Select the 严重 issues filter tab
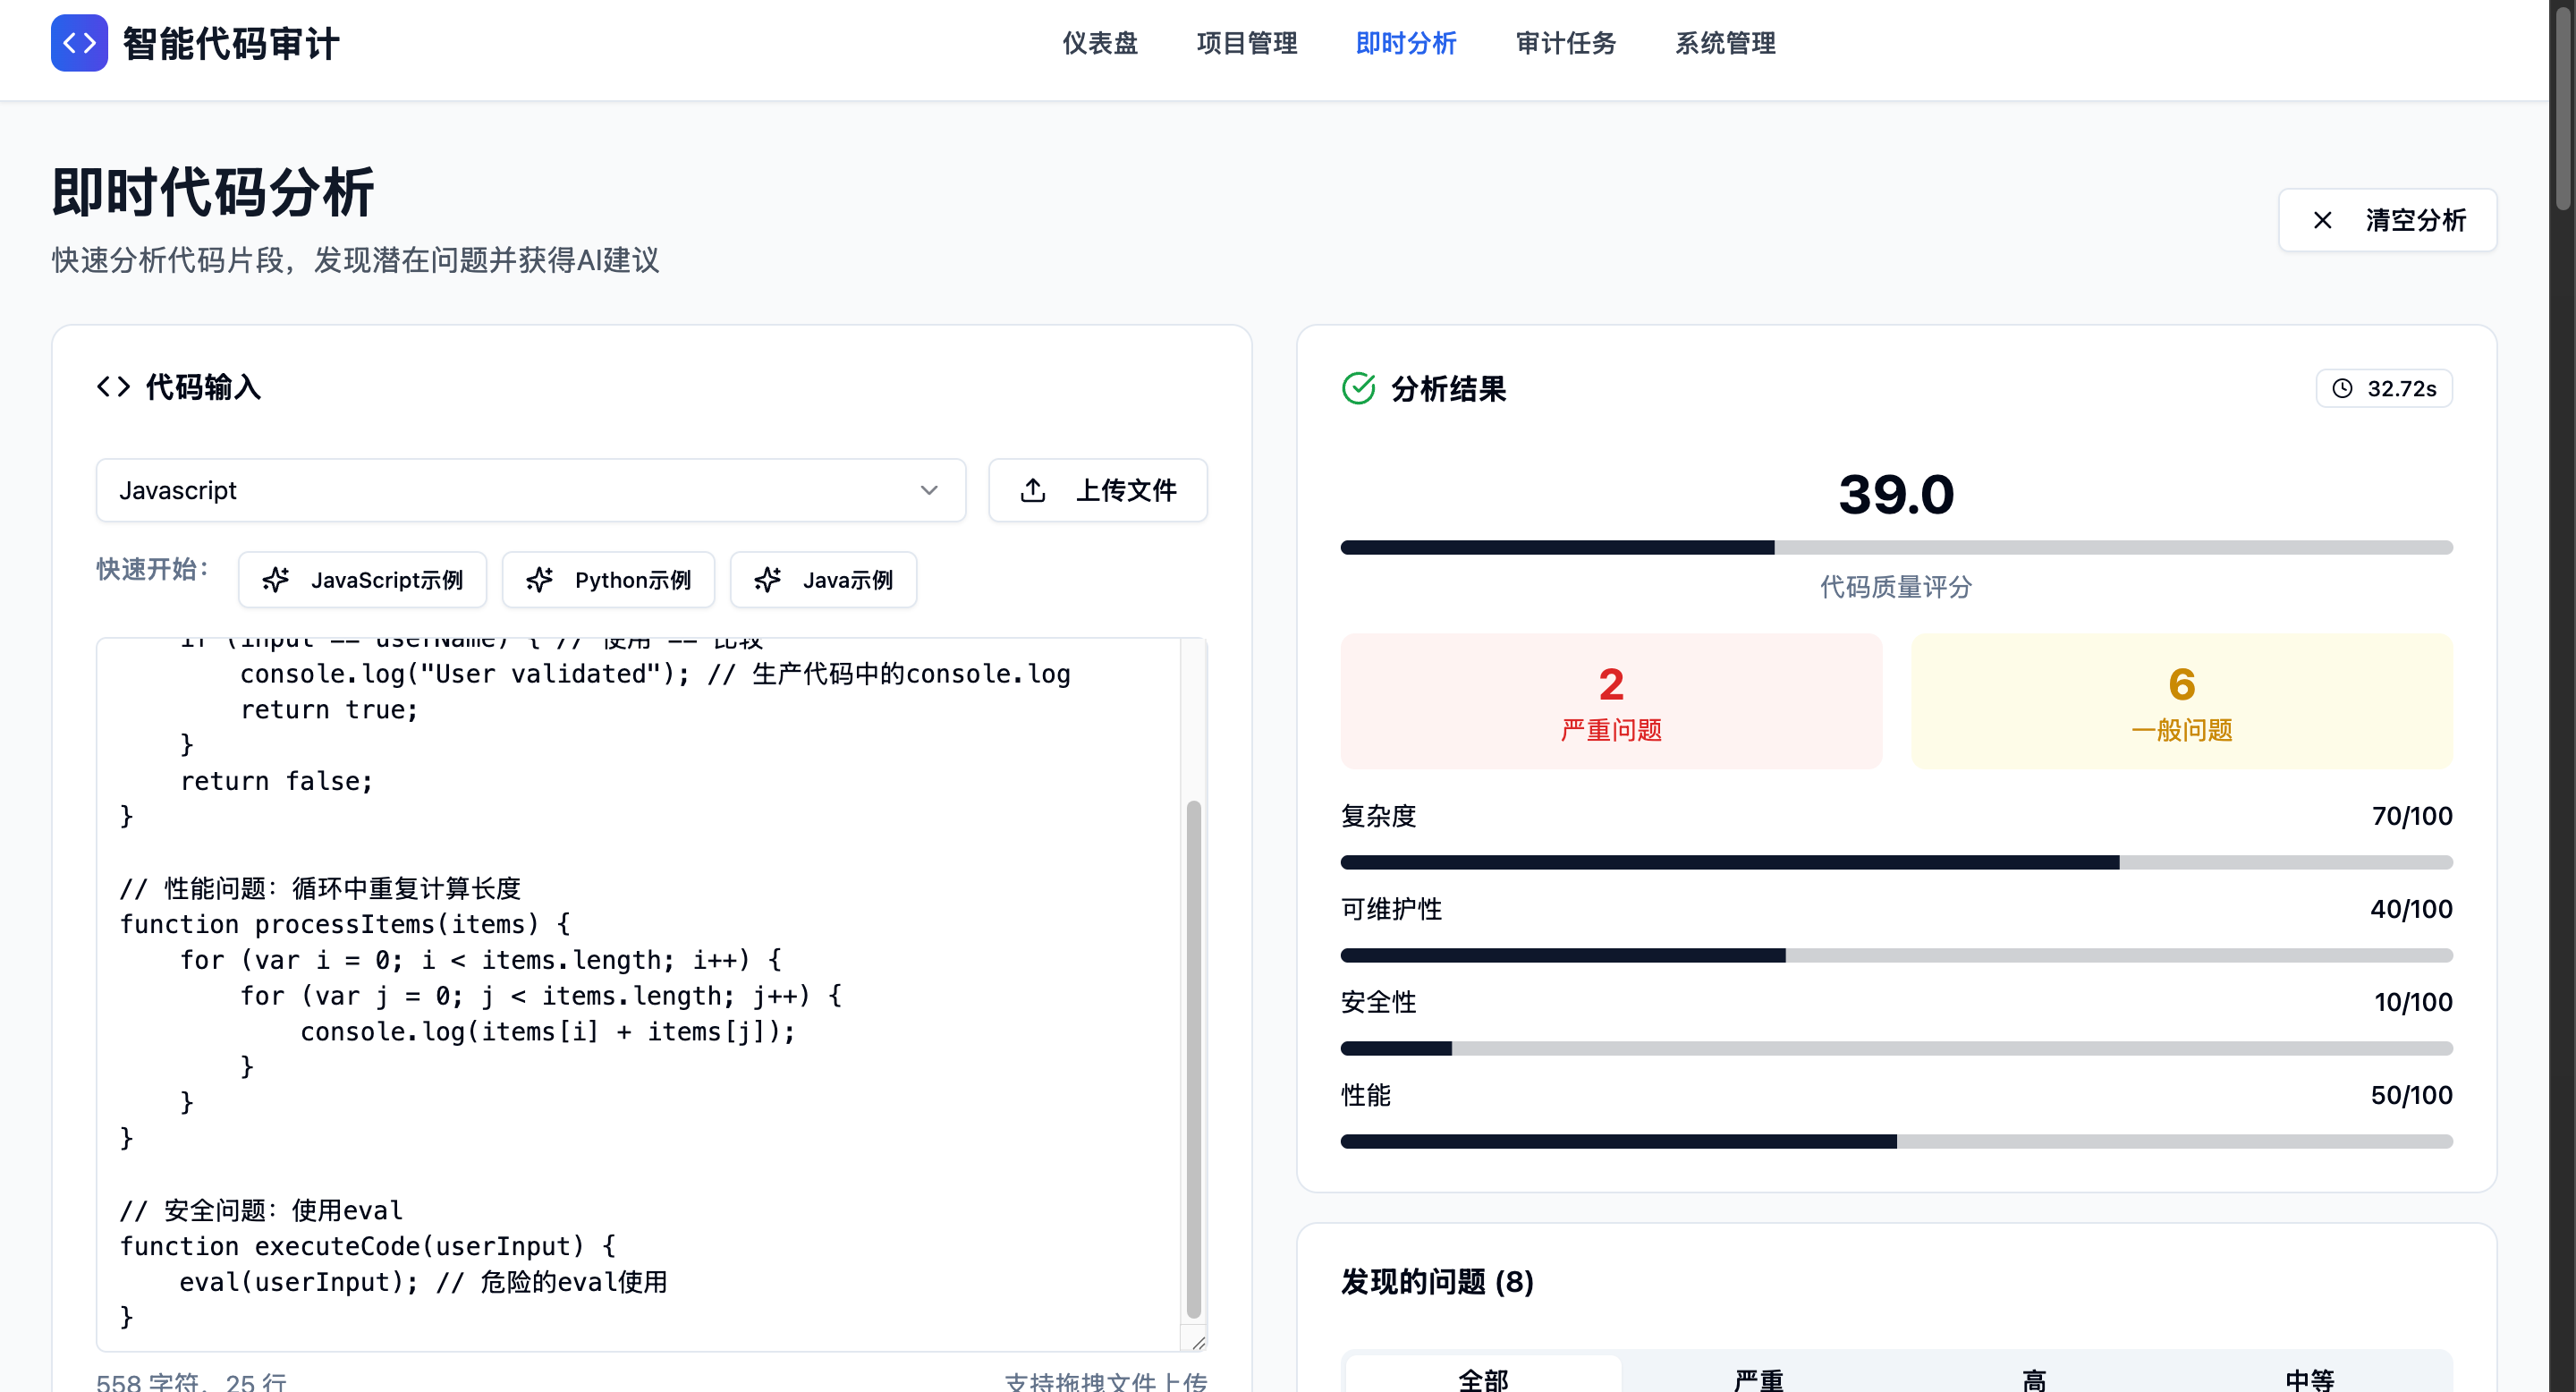The height and width of the screenshot is (1392, 2576). [1758, 1378]
